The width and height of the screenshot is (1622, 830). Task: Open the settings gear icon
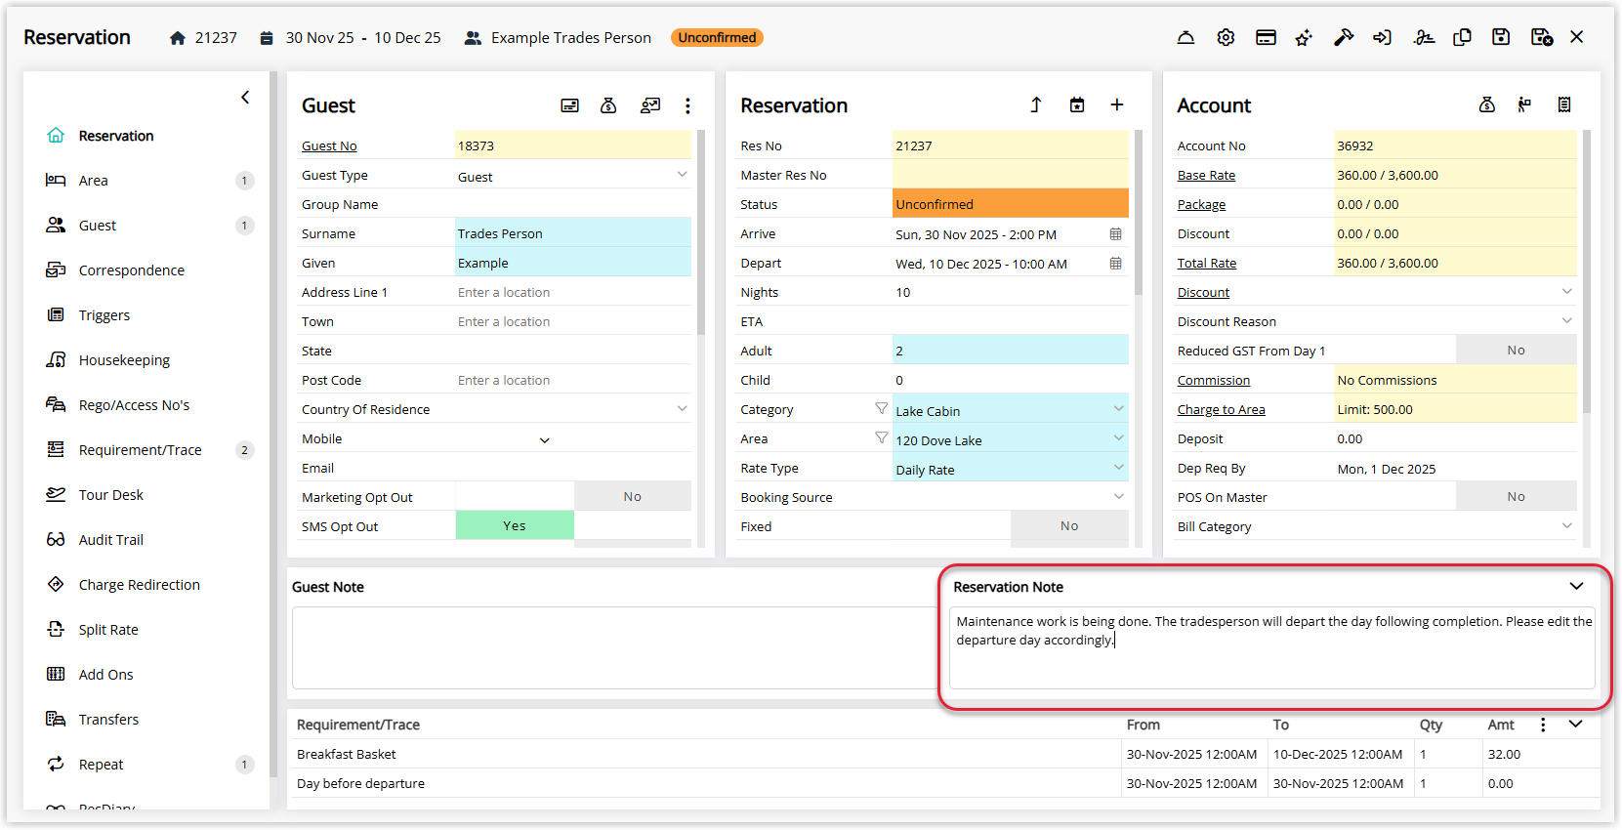click(1226, 37)
